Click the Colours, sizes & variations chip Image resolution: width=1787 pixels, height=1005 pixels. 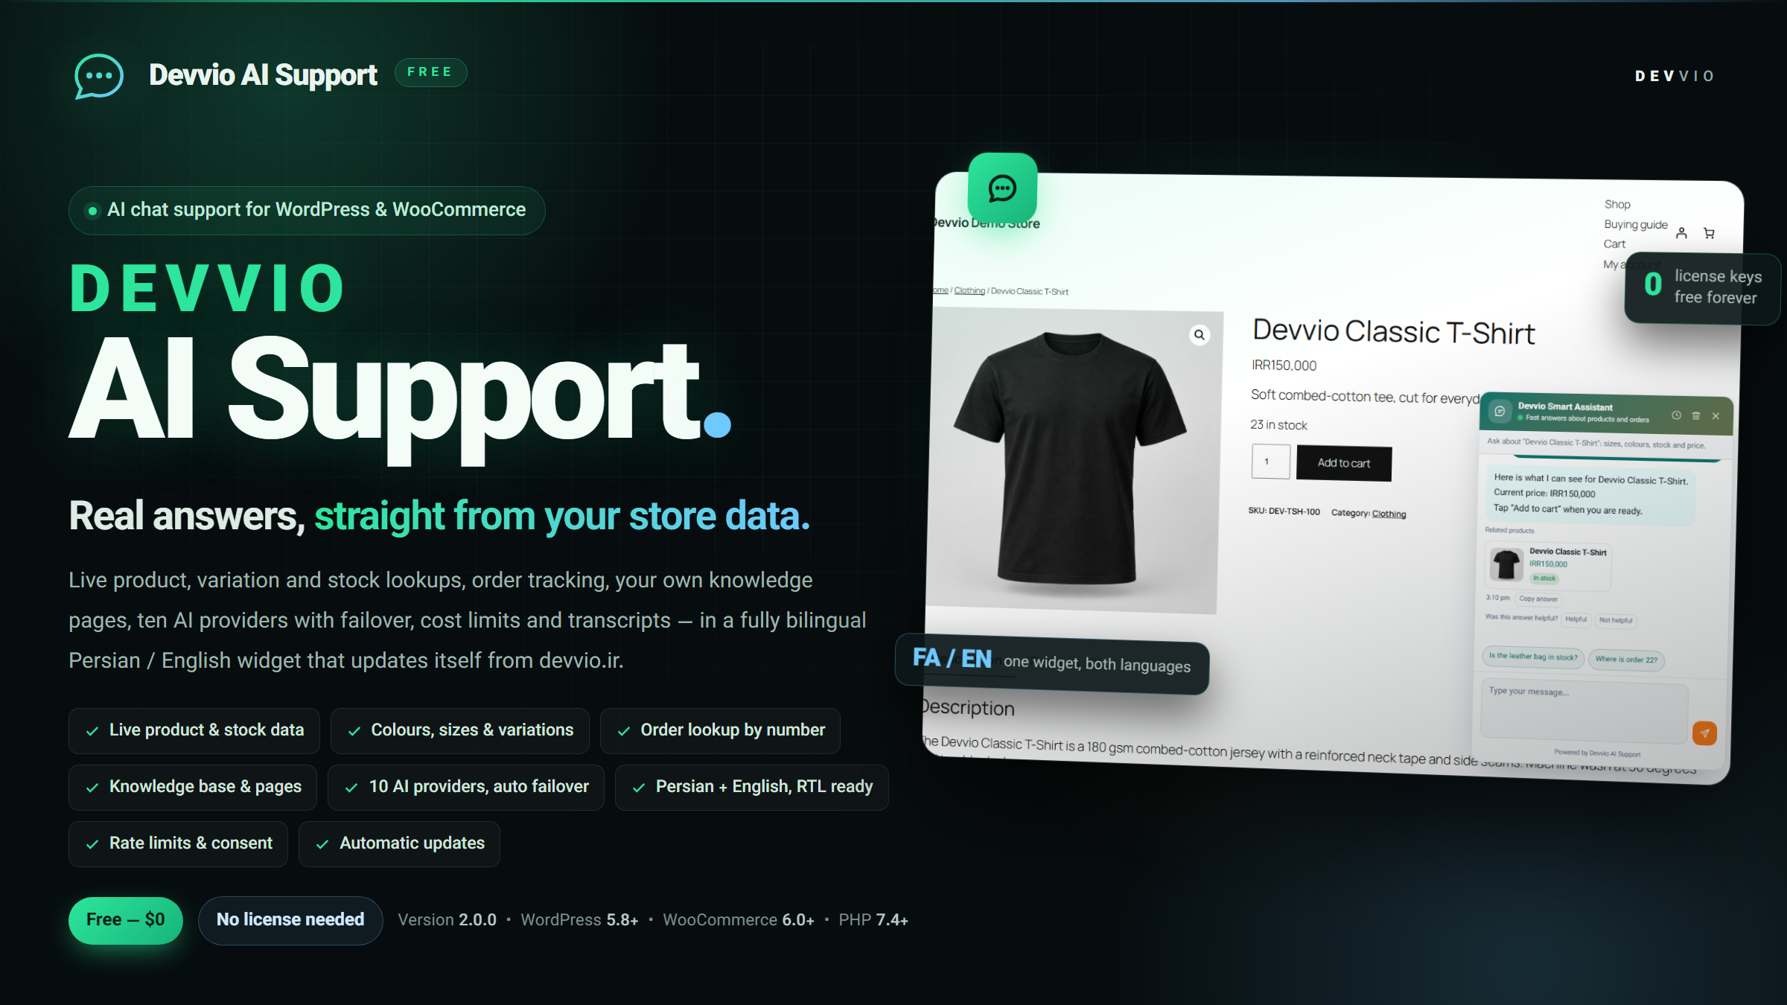pyautogui.click(x=460, y=730)
